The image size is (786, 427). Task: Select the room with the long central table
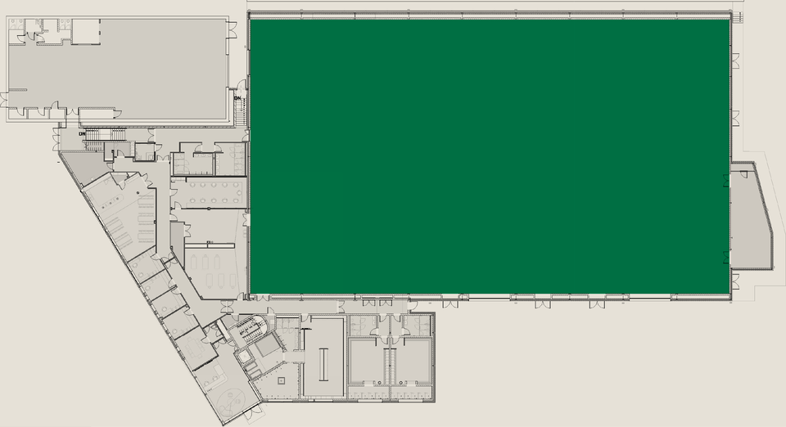[x=324, y=357]
